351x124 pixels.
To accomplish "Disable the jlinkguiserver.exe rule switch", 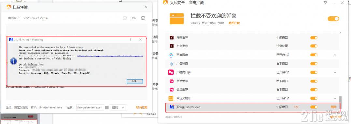I will [x=314, y=107].
